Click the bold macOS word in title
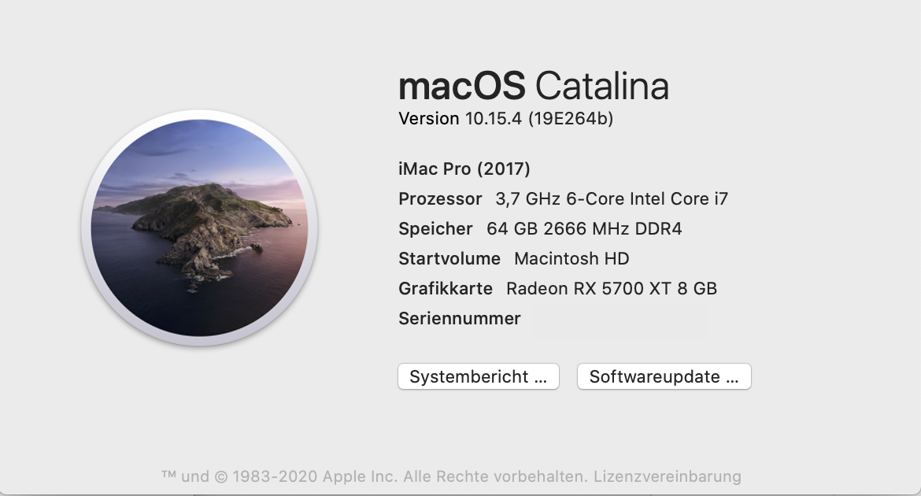This screenshot has height=496, width=921. 461,86
